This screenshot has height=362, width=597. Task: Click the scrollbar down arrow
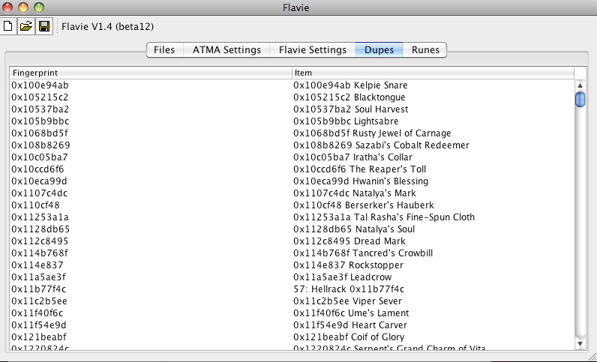click(580, 344)
